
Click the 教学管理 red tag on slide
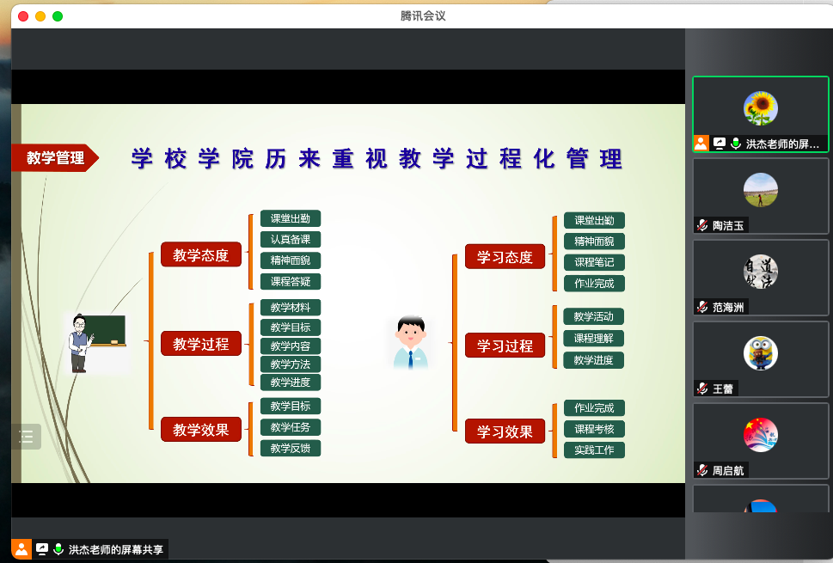tap(55, 158)
